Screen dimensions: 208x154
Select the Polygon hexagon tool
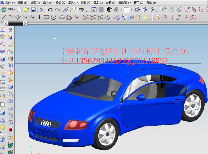pos(54,17)
